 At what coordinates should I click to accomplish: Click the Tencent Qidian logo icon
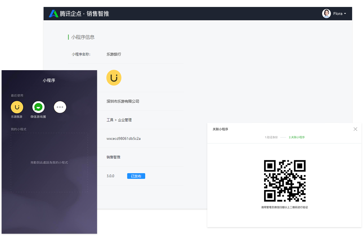tap(54, 14)
